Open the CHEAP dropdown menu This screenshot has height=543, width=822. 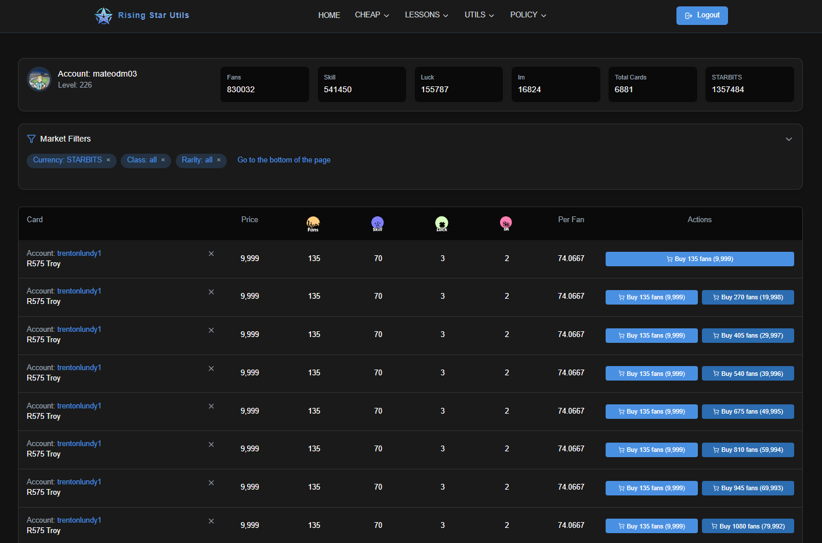coord(372,15)
